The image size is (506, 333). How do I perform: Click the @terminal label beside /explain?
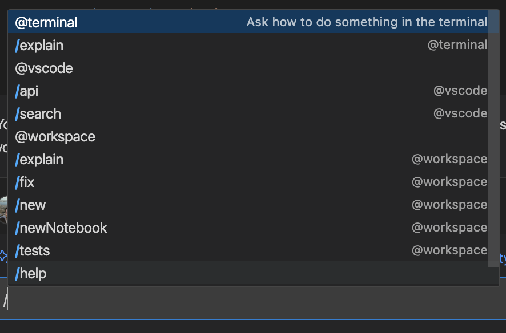(457, 44)
